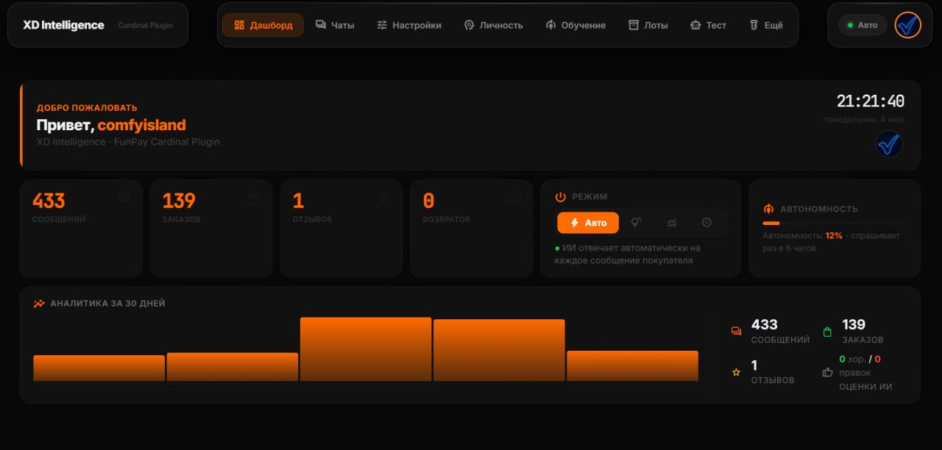Click the thumbs-up icon for ОЦЕНКИ ИИ
This screenshot has height=450, width=942.
click(x=827, y=372)
